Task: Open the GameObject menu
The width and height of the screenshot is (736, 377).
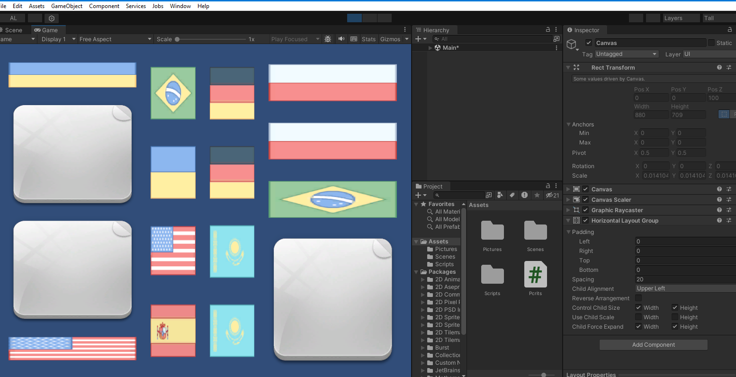Action: tap(67, 6)
